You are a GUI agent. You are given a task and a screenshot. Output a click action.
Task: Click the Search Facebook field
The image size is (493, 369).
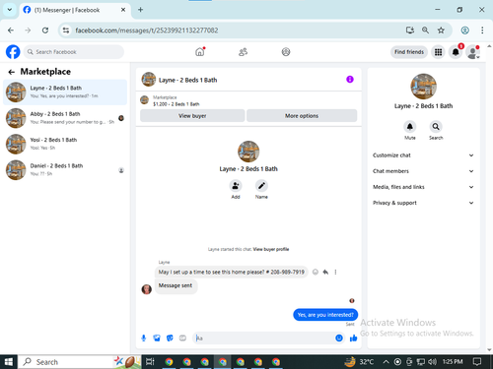tap(74, 52)
